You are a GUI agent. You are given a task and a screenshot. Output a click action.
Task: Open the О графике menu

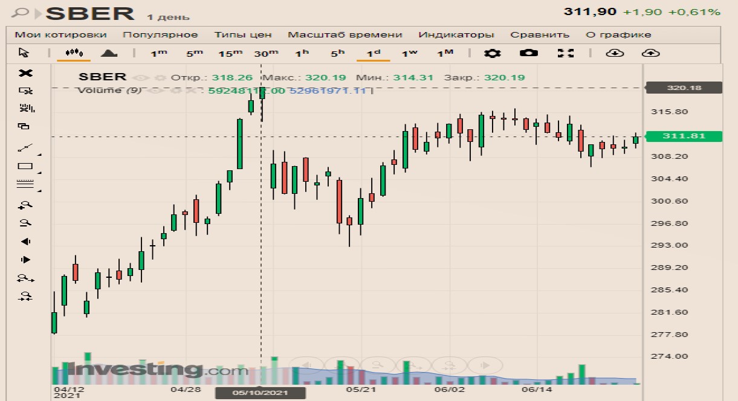(x=618, y=34)
